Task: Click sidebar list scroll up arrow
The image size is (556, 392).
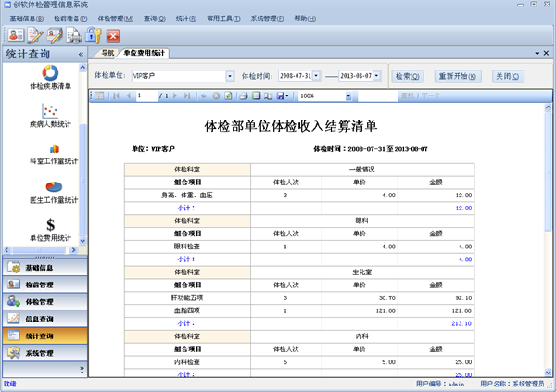Action: coord(82,68)
